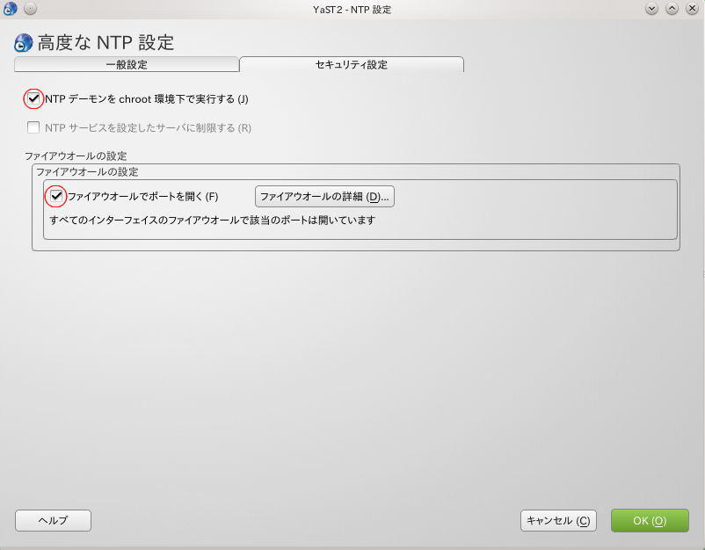Viewport: 705px width, 550px height.
Task: Click the ヘルプ button
Action: (53, 520)
